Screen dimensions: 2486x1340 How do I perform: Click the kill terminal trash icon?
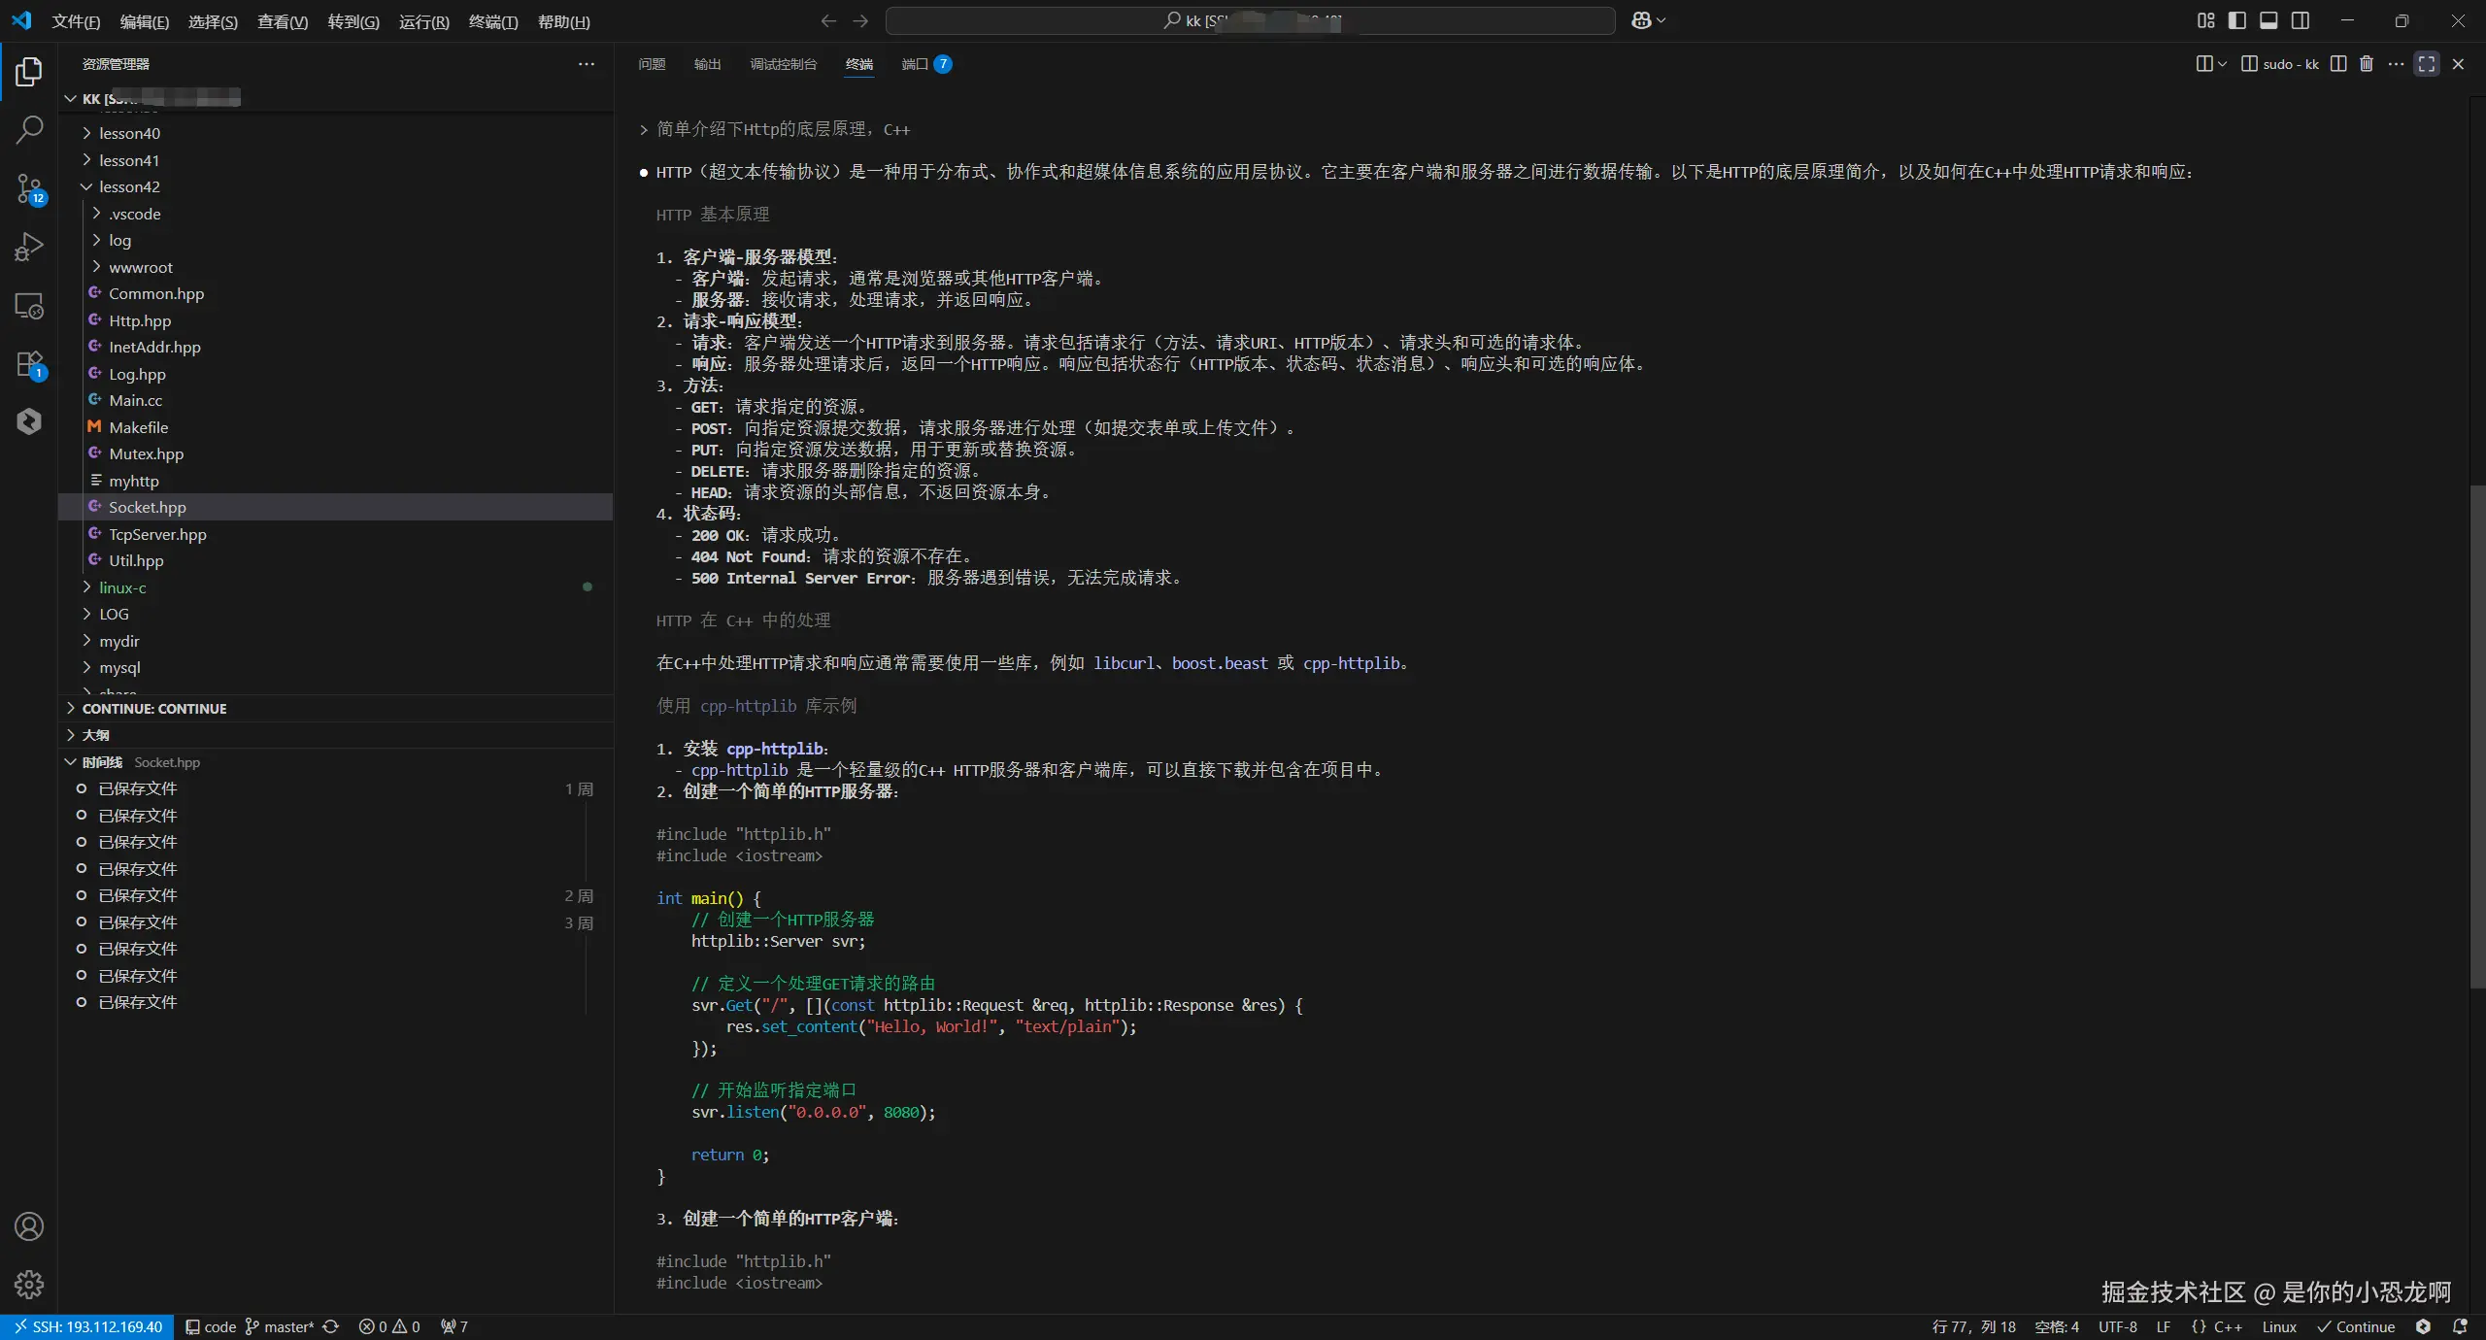tap(2367, 64)
